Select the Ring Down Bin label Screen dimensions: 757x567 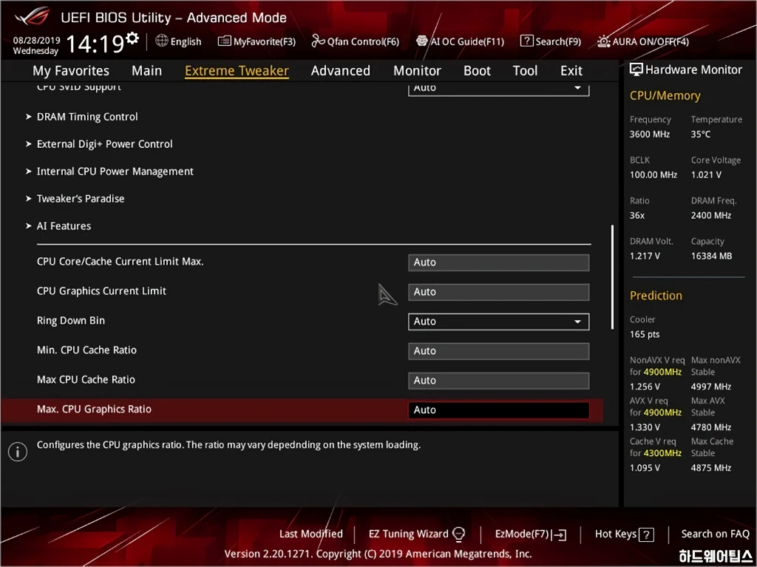71,321
